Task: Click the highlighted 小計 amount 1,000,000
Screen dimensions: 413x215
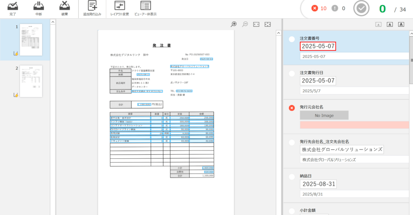Action: click(x=208, y=168)
